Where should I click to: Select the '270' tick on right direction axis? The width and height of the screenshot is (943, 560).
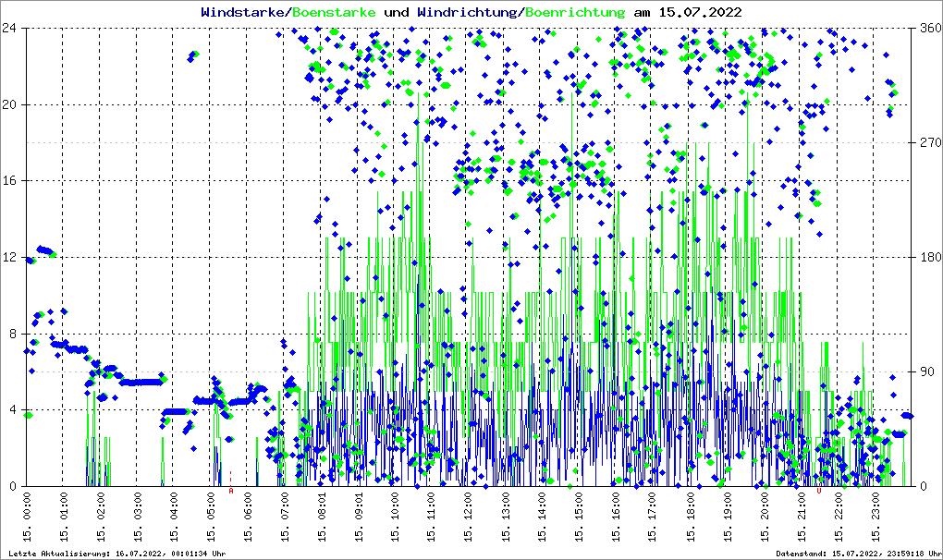[928, 142]
